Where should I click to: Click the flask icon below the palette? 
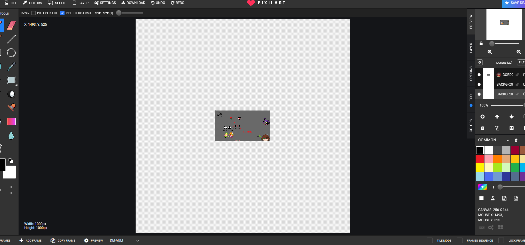[493, 198]
